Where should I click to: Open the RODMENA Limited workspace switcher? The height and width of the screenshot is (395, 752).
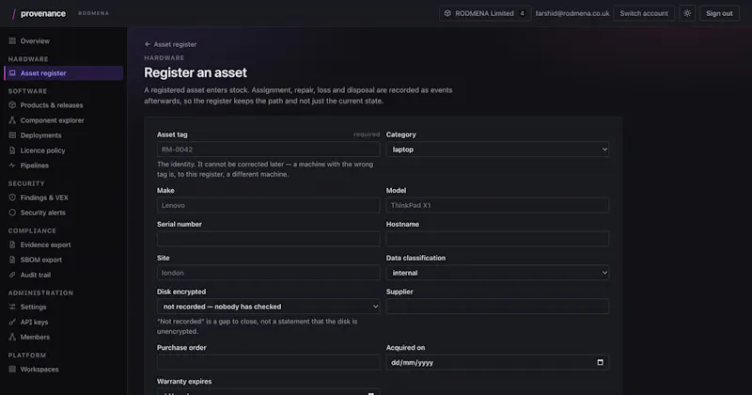[485, 13]
